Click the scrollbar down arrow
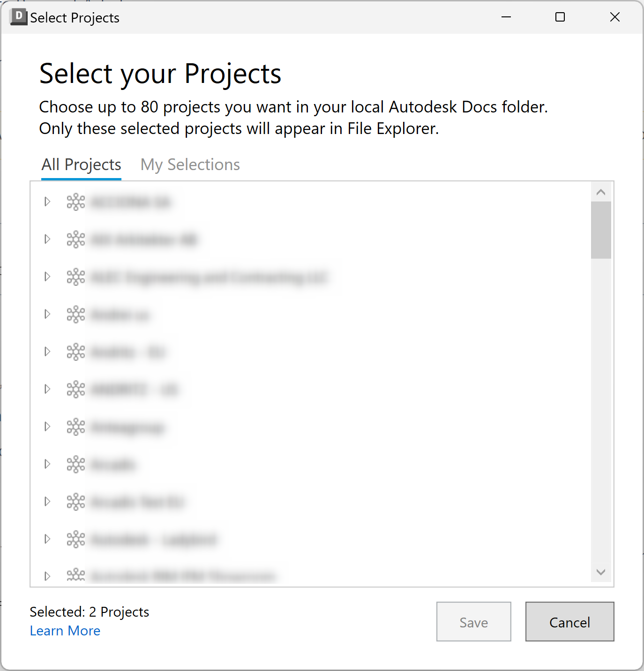The height and width of the screenshot is (671, 644). pos(601,572)
